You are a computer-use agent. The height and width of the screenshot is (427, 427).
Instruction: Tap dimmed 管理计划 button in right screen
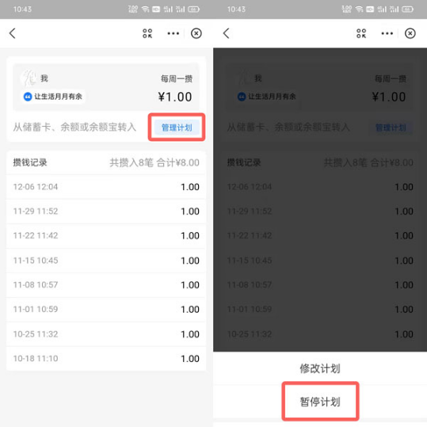click(391, 128)
